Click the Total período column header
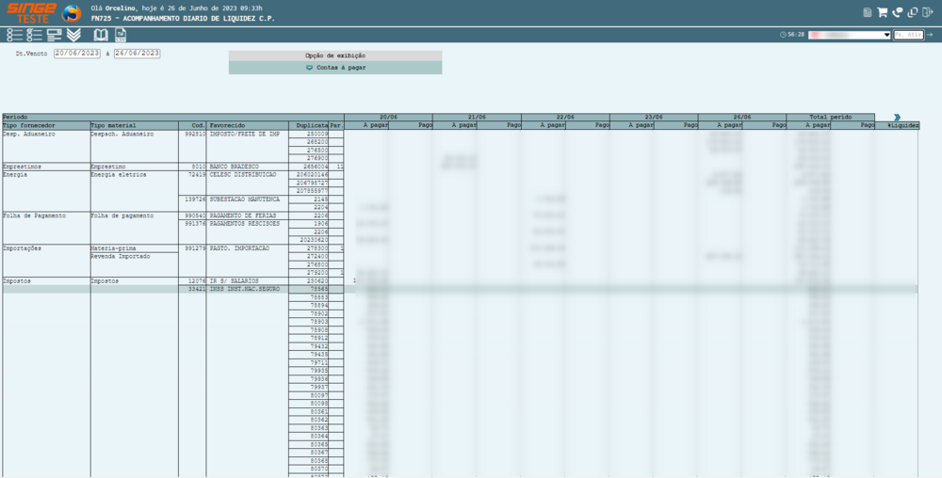This screenshot has height=478, width=942. 830,117
